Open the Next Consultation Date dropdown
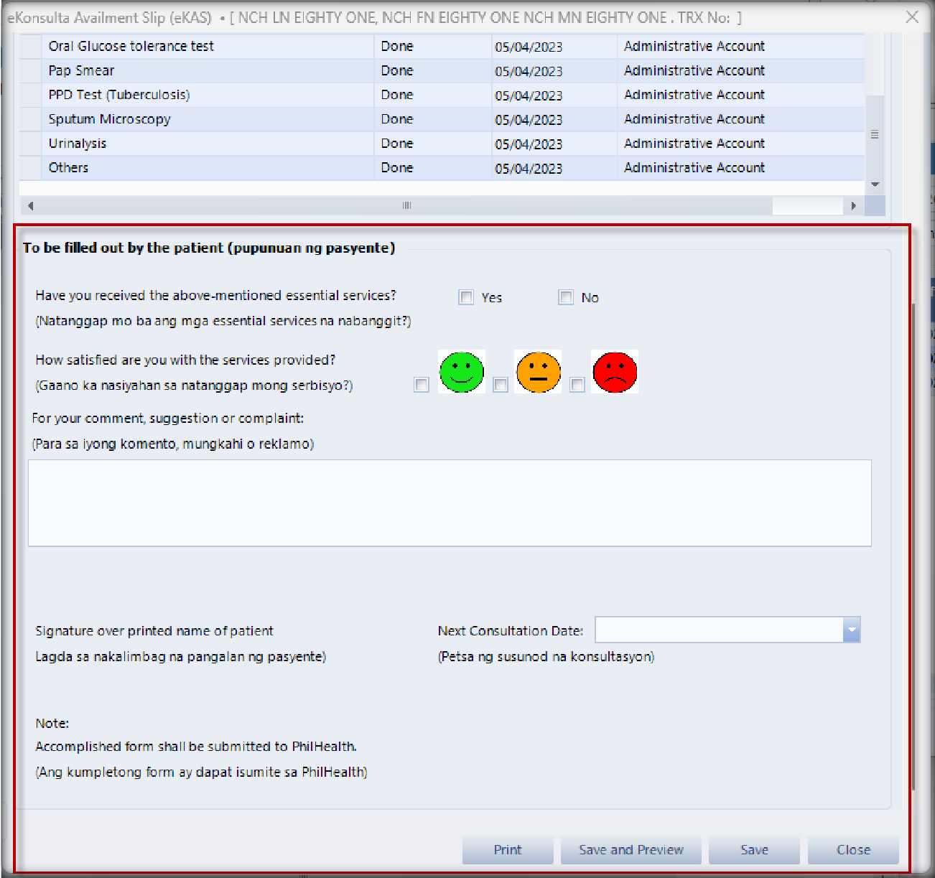Screen dimensions: 935x878 (851, 630)
